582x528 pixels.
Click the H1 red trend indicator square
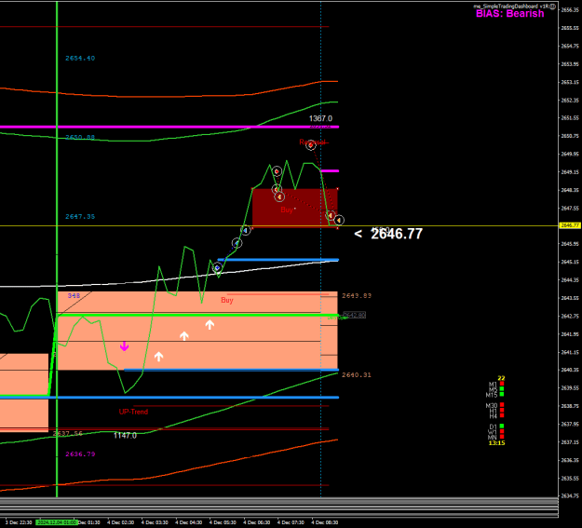[502, 411]
